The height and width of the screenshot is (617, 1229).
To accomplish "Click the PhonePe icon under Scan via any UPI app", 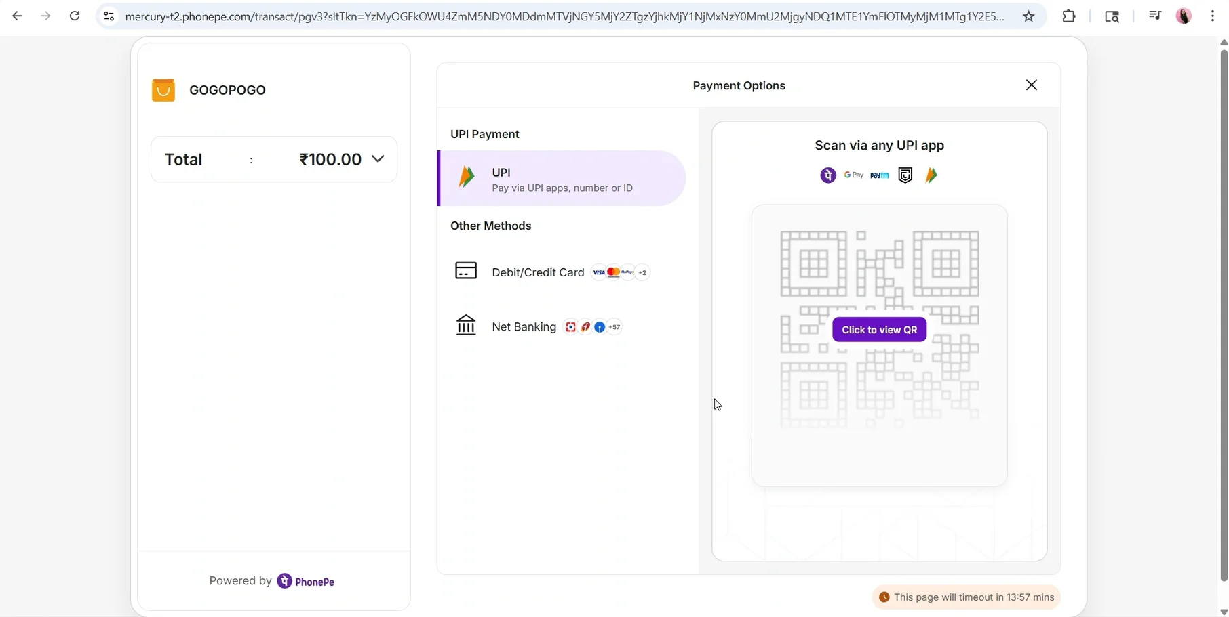I will click(828, 175).
